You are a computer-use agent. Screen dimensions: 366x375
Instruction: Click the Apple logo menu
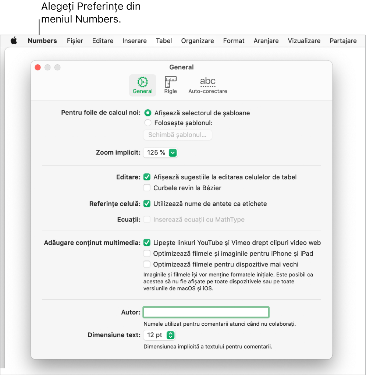point(14,41)
